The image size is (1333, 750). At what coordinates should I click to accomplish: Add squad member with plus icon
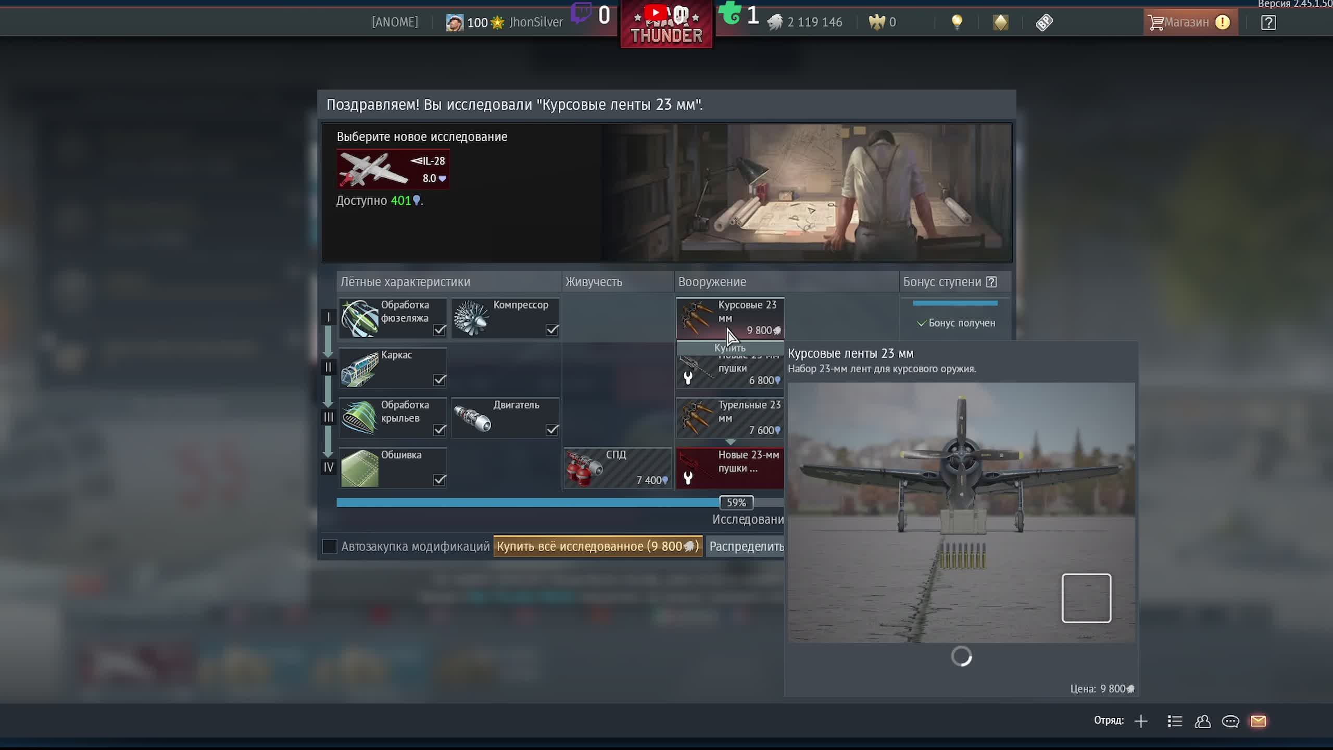(x=1141, y=721)
